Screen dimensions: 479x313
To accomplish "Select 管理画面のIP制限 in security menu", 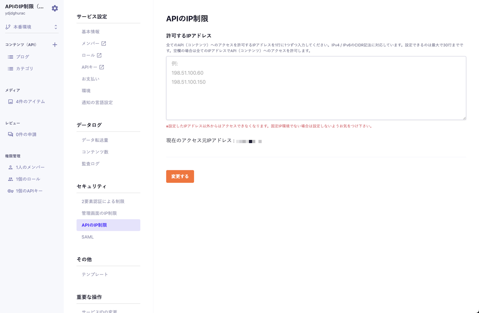I will [x=99, y=213].
